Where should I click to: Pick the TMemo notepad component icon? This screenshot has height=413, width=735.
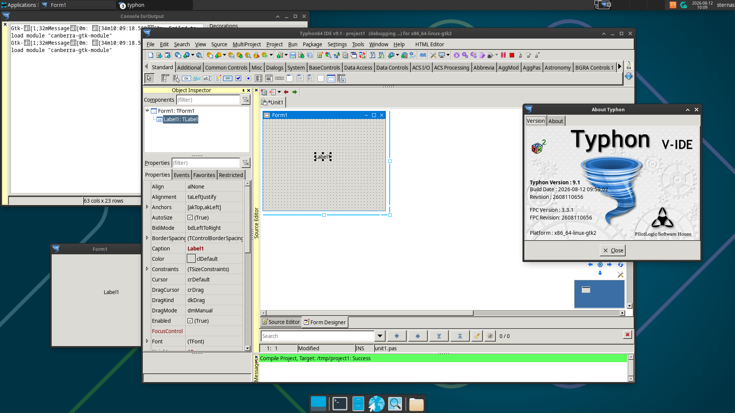click(x=217, y=78)
